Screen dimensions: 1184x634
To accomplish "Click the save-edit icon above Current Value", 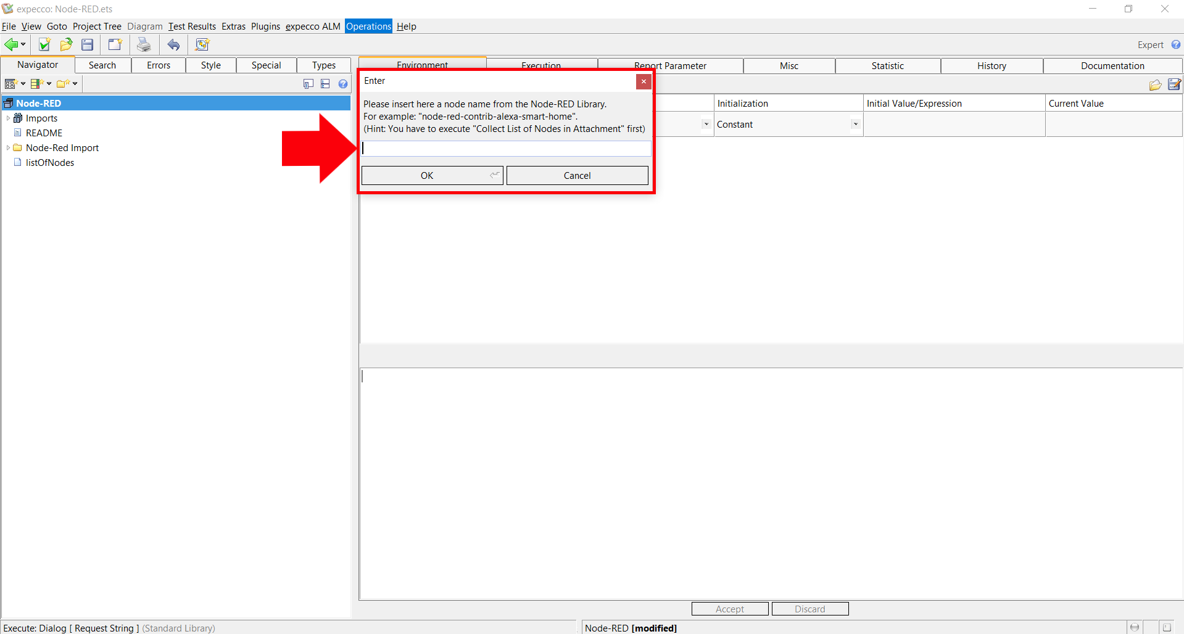I will pos(1174,84).
